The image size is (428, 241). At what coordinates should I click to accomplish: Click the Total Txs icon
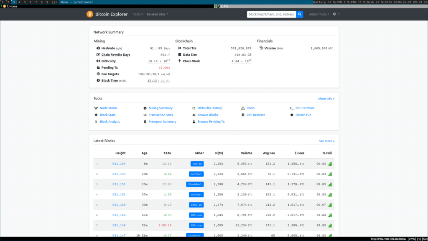180,48
